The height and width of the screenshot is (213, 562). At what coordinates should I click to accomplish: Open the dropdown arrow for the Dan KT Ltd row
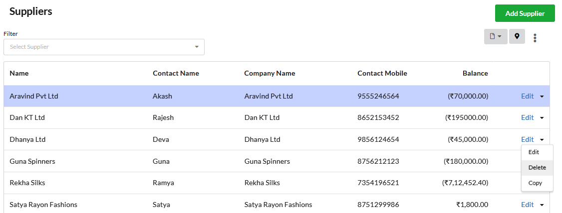[542, 118]
